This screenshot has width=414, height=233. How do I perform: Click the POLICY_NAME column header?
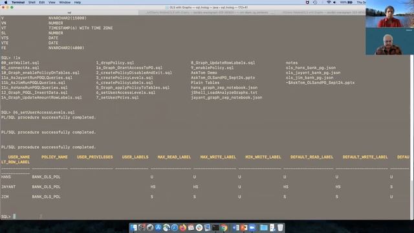[x=54, y=157]
